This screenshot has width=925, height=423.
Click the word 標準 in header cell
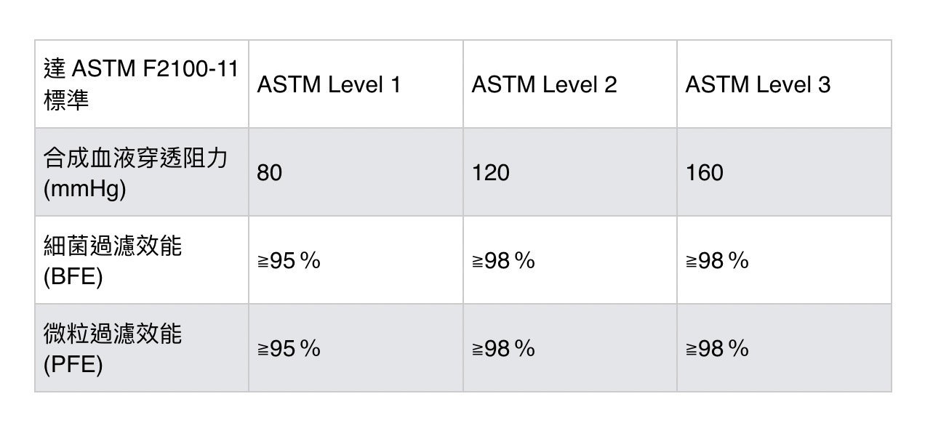(x=66, y=100)
